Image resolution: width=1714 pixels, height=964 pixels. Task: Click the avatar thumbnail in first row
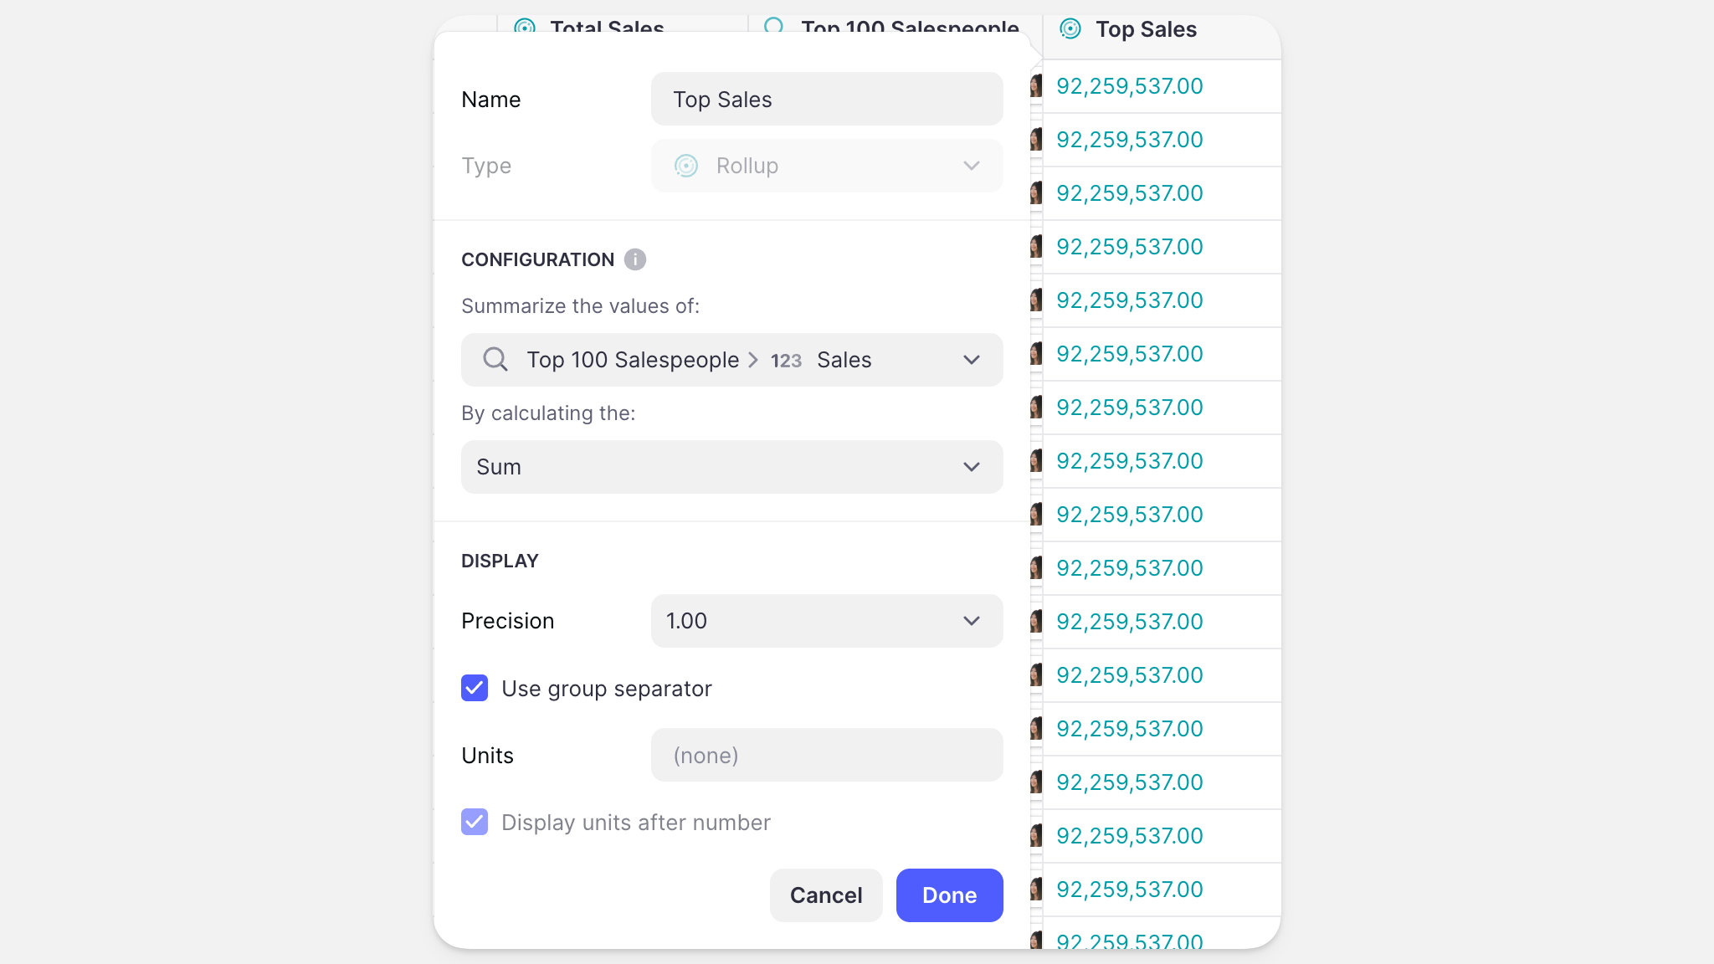tap(1036, 86)
